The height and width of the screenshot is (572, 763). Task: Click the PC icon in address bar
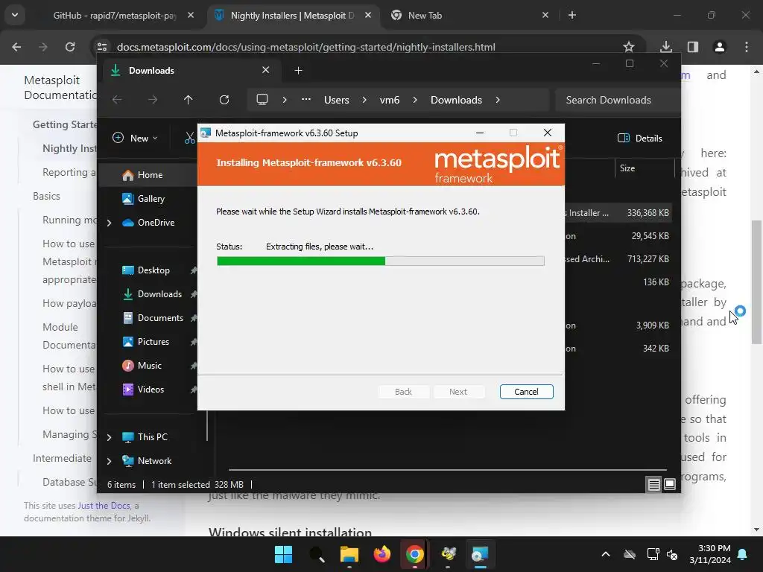pyautogui.click(x=262, y=100)
